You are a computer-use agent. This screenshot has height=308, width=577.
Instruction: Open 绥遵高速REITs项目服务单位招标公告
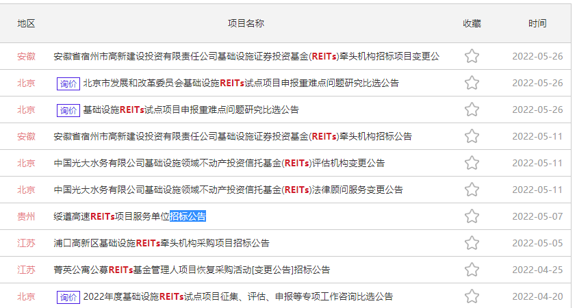[x=130, y=216]
